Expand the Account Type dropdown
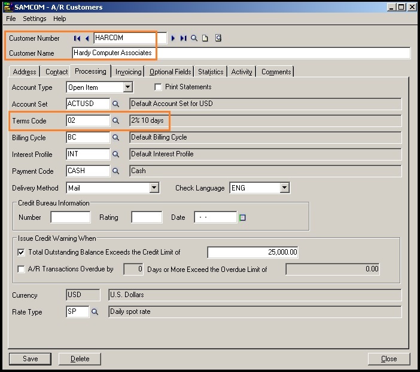This screenshot has width=420, height=372. [127, 87]
